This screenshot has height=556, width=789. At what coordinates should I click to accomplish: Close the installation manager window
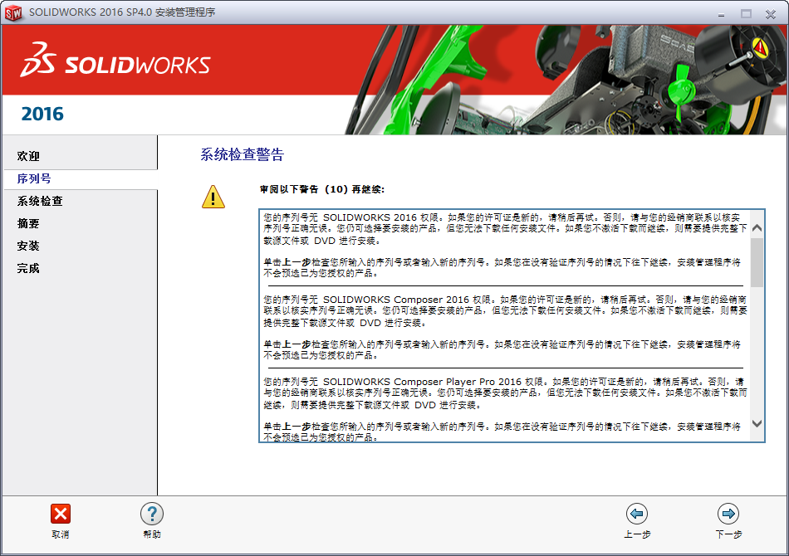coord(771,14)
